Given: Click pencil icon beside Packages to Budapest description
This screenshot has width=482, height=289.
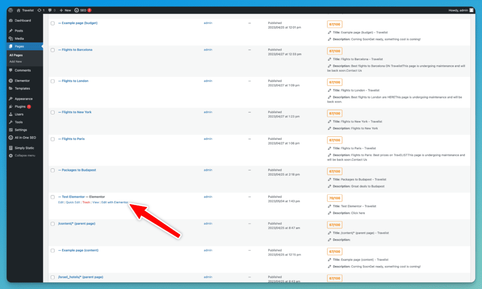Looking at the screenshot, I should 329,186.
